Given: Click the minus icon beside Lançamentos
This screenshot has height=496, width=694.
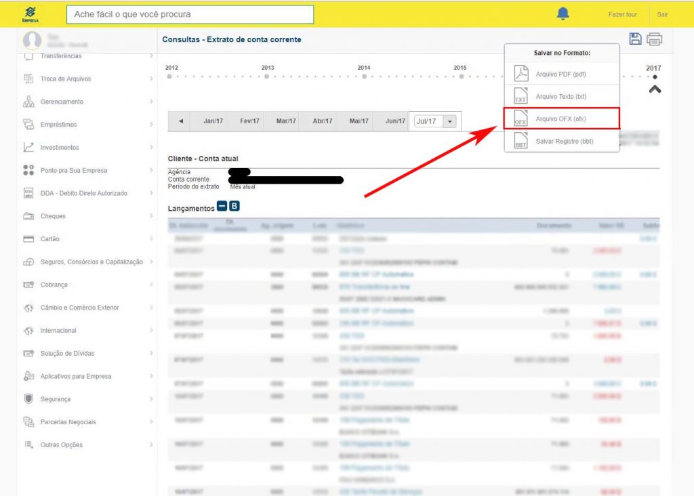Looking at the screenshot, I should (222, 206).
